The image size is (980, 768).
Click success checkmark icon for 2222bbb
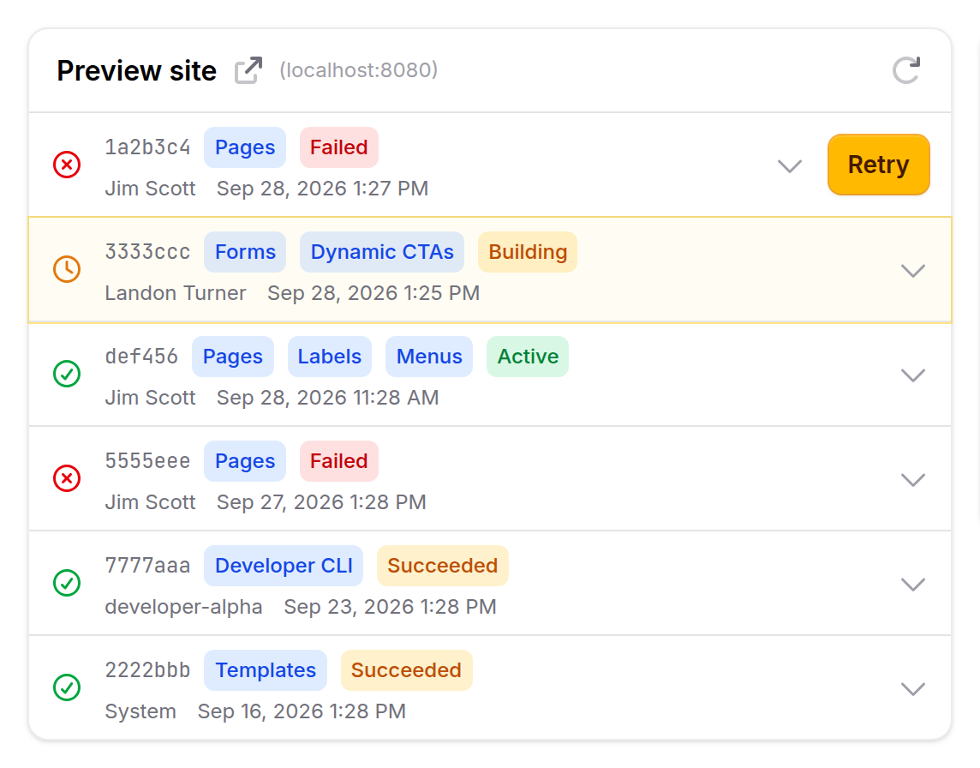tap(67, 687)
